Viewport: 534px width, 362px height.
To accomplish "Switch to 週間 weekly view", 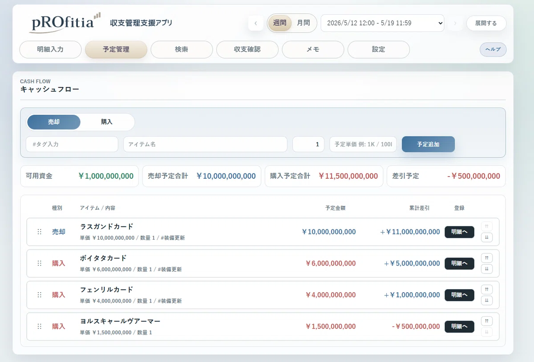I will click(280, 23).
